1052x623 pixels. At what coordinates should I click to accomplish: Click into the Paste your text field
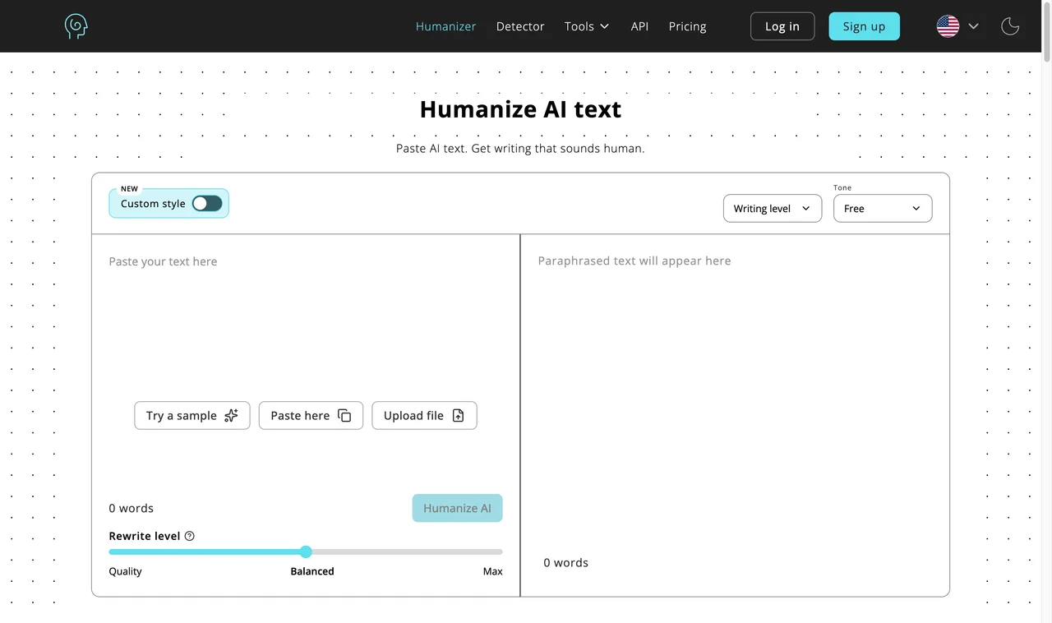306,321
